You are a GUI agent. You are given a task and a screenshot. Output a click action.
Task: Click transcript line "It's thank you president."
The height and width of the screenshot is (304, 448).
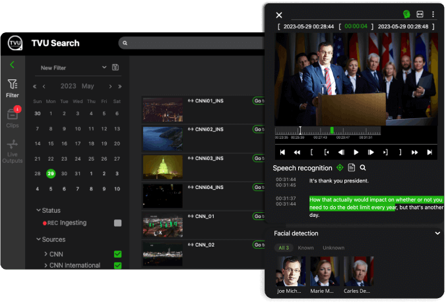point(339,181)
